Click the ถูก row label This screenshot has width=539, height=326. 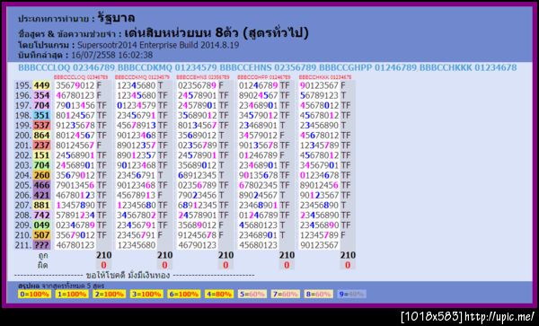coord(42,256)
